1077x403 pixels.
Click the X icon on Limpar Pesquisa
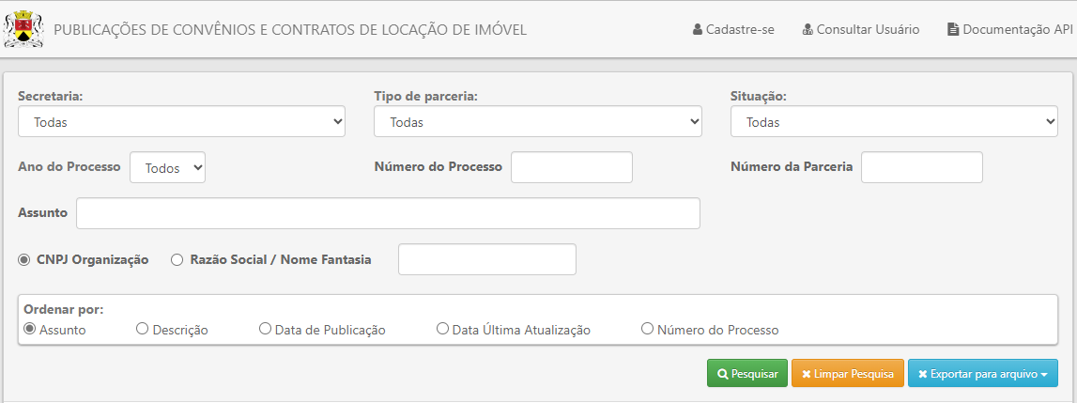807,374
